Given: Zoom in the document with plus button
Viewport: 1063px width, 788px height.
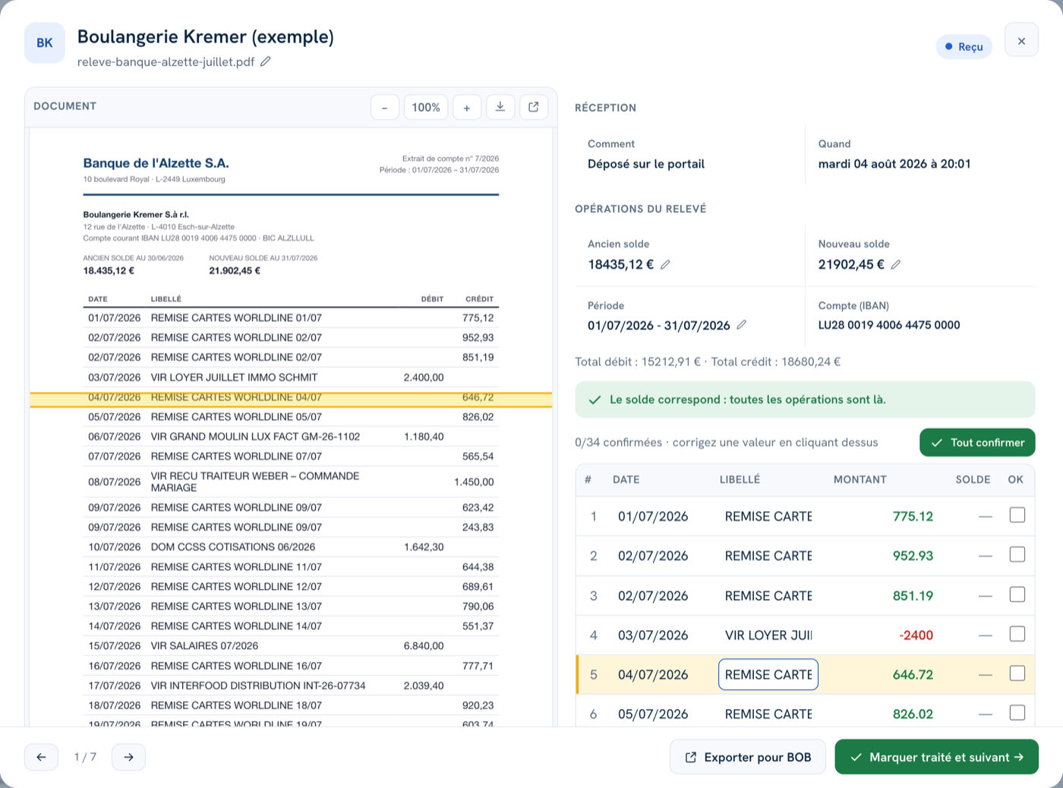Looking at the screenshot, I should click(467, 108).
